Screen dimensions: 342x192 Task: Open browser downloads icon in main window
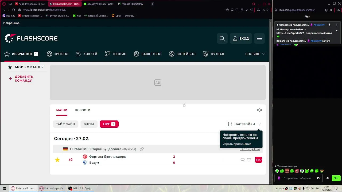263,10
